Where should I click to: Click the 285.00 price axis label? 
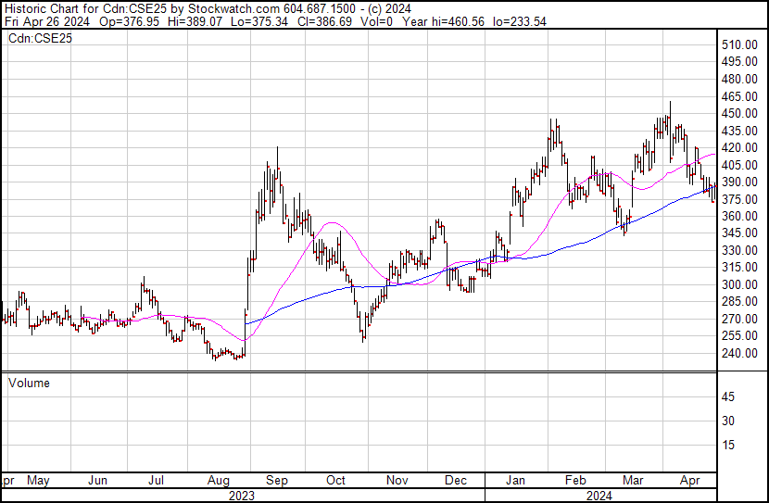coord(739,301)
